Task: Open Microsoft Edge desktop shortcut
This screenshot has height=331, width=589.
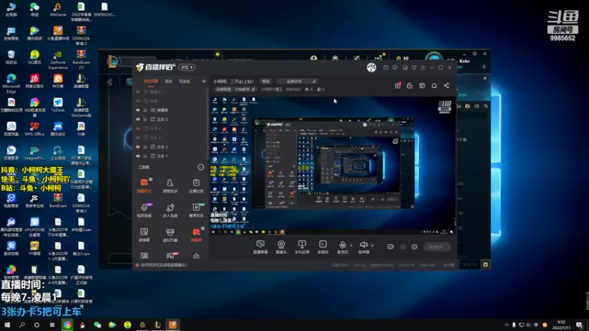Action: click(x=11, y=83)
